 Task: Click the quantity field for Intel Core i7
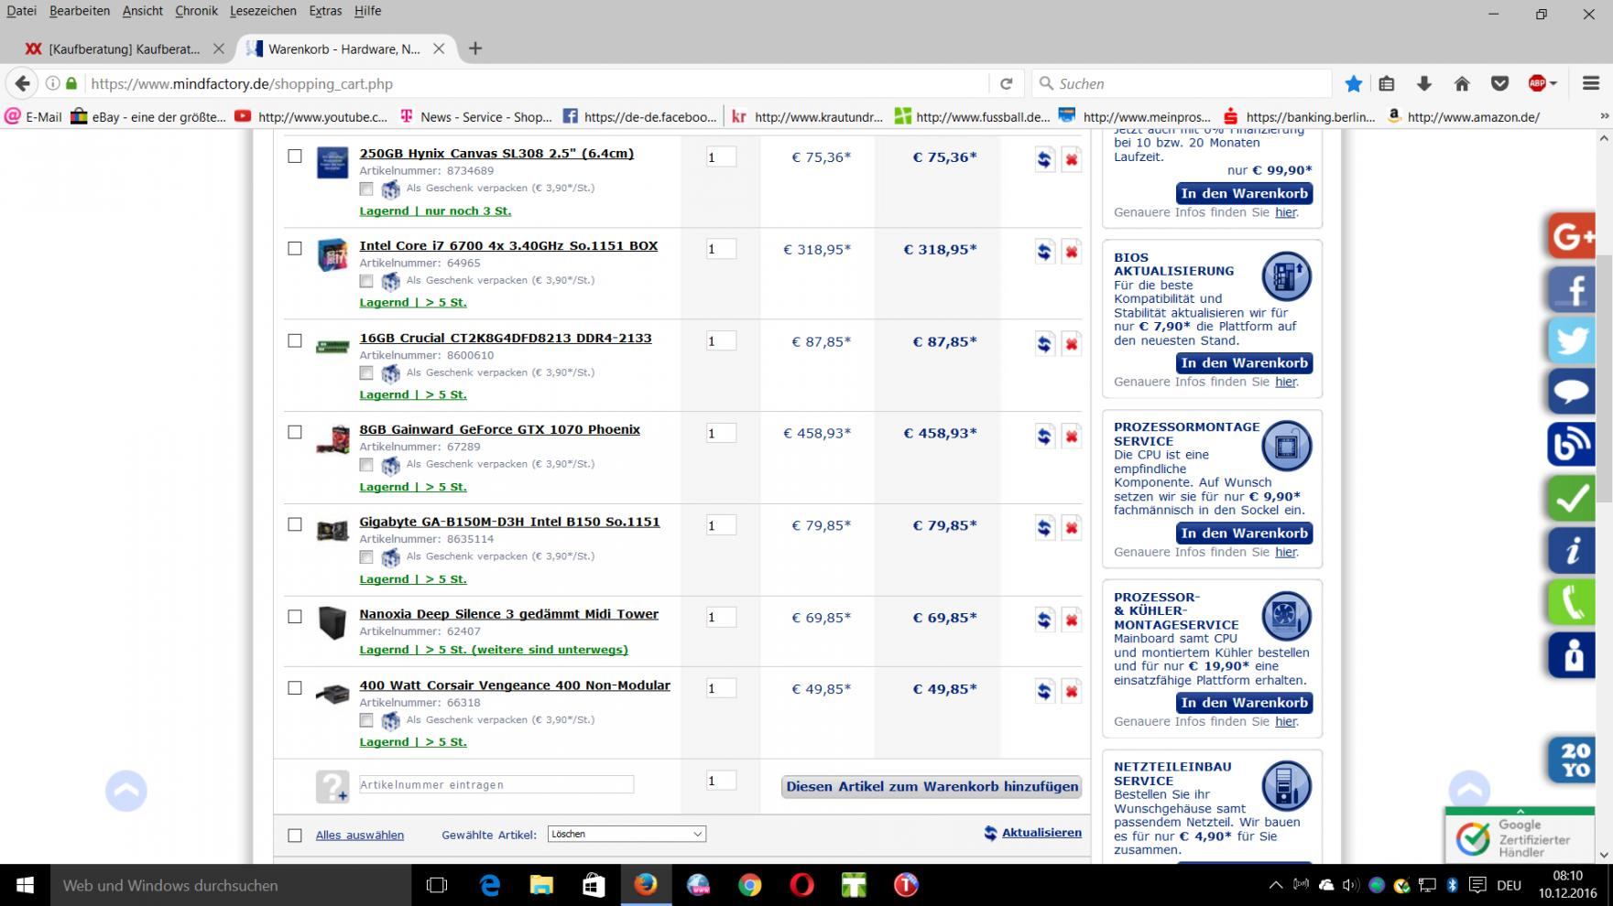point(721,249)
